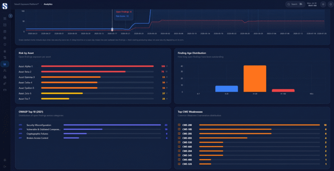Click the book icon beside CWE-105
Image resolution: width=334 pixels, height=171 pixels.
[x=179, y=129]
